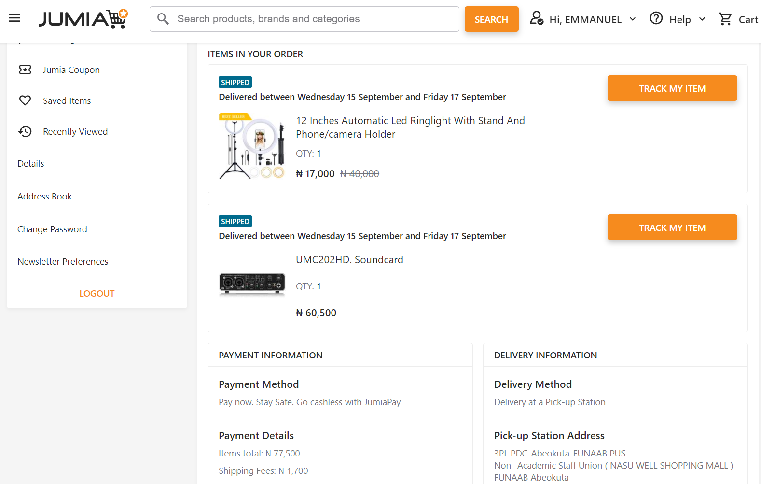Open UMC202HD. Soundcard product title

pos(349,260)
